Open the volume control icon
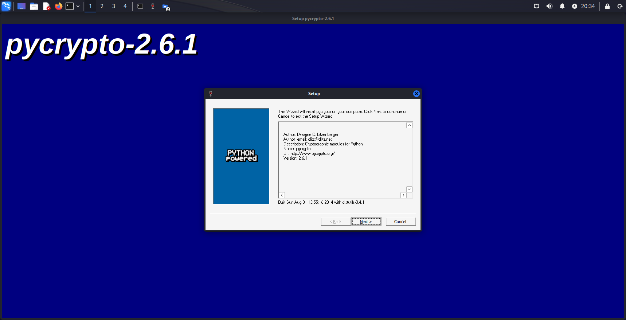Image resolution: width=626 pixels, height=320 pixels. 549,6
